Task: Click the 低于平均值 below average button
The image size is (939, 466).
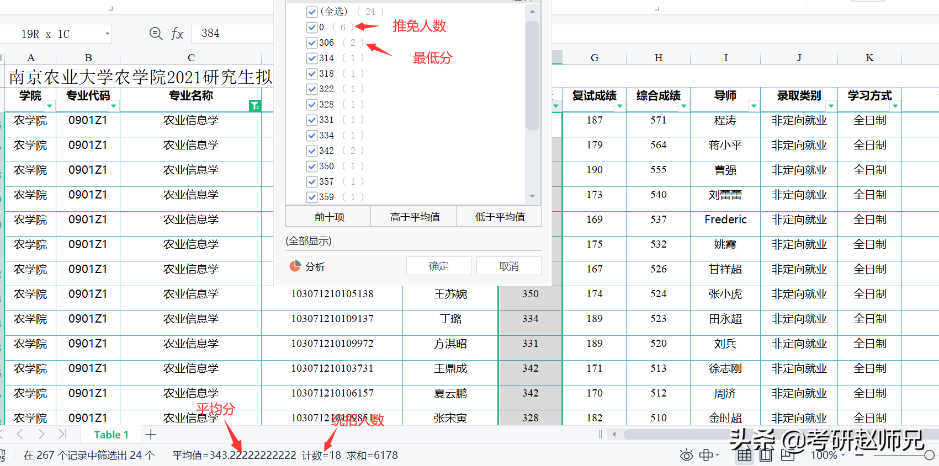Action: coord(500,217)
